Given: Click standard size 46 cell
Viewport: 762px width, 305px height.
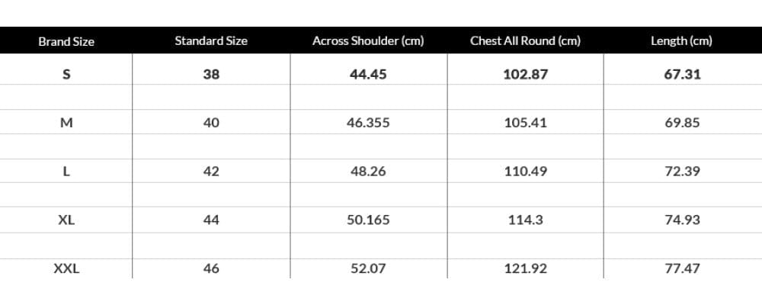Looking at the screenshot, I should tap(211, 268).
